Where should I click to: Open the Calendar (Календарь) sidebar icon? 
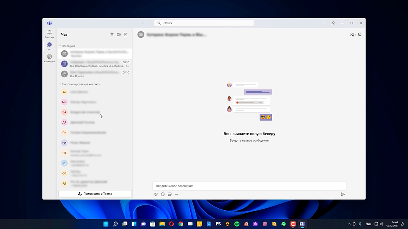tap(50, 58)
